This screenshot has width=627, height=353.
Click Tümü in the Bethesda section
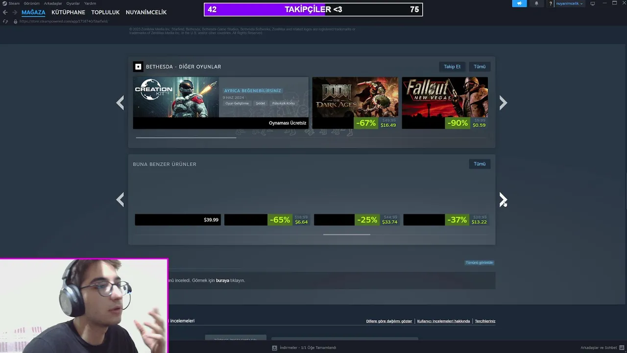pos(480,67)
